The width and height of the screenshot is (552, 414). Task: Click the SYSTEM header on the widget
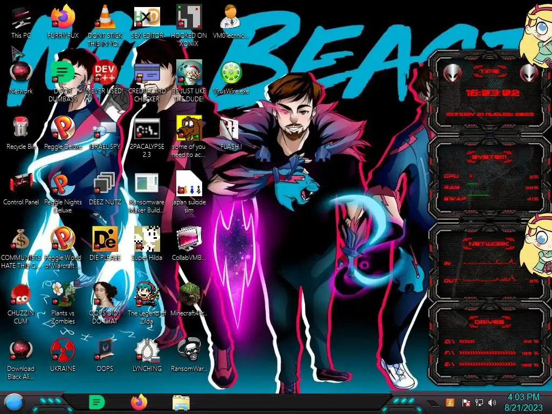(x=489, y=157)
